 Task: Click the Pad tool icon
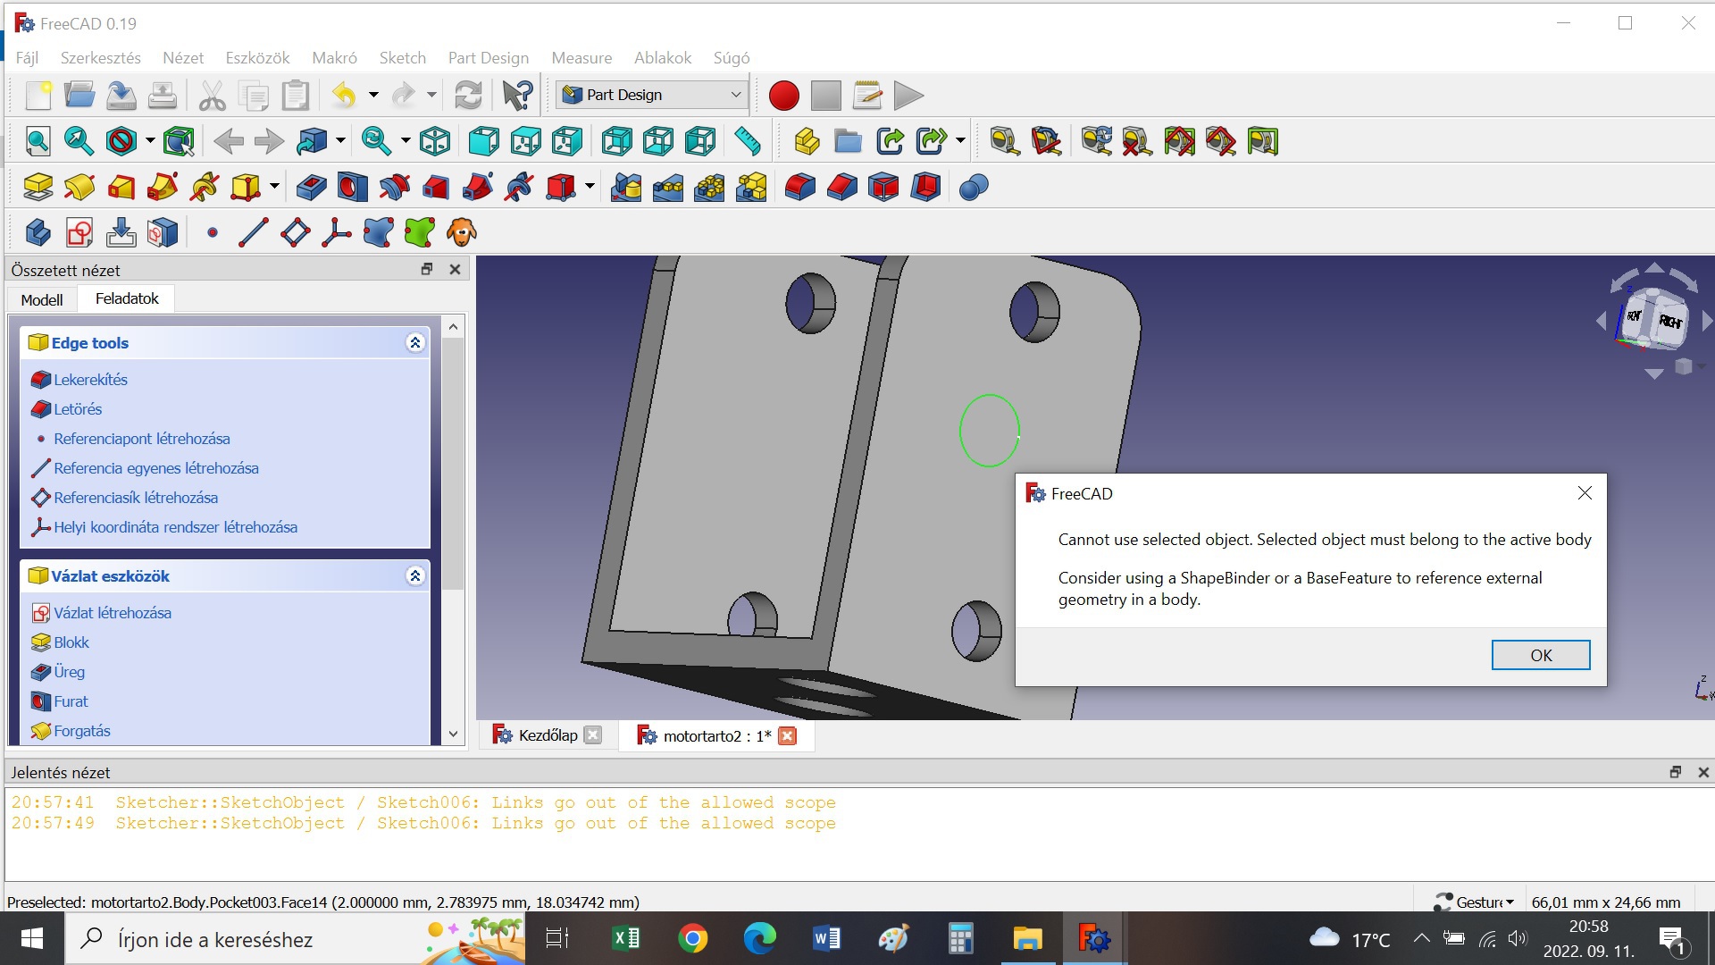tap(38, 187)
